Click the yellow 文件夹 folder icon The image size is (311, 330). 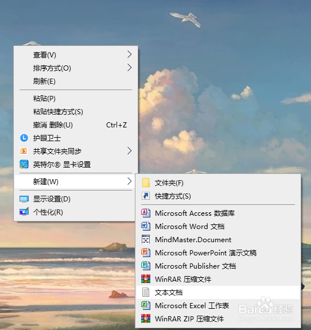pyautogui.click(x=146, y=183)
